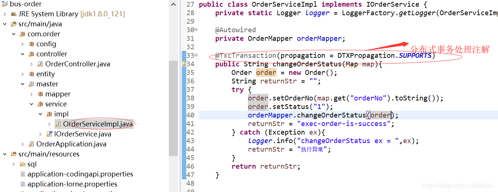
Task: Click the @TxcTransaction annotation text
Action: [x=246, y=56]
